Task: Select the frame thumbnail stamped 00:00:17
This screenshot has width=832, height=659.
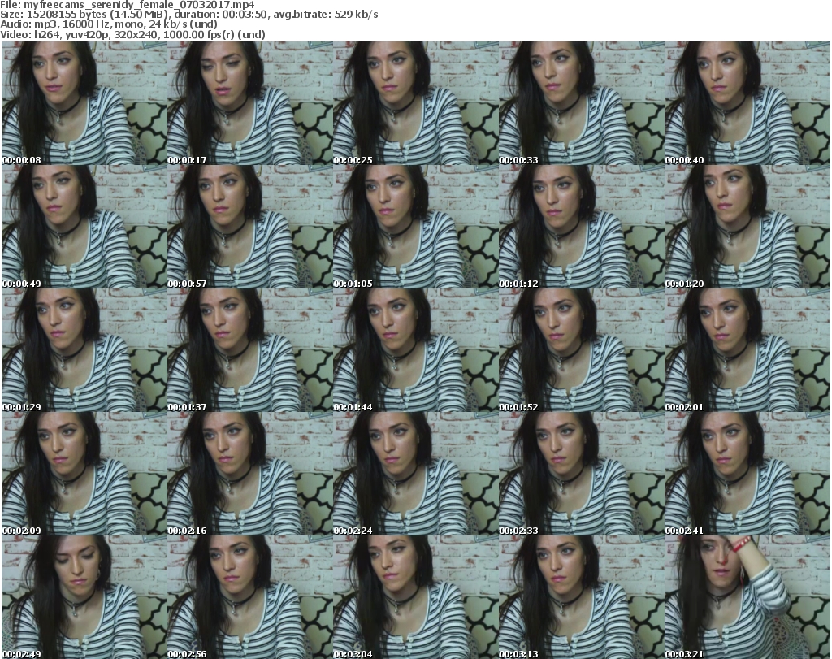Action: click(x=250, y=103)
